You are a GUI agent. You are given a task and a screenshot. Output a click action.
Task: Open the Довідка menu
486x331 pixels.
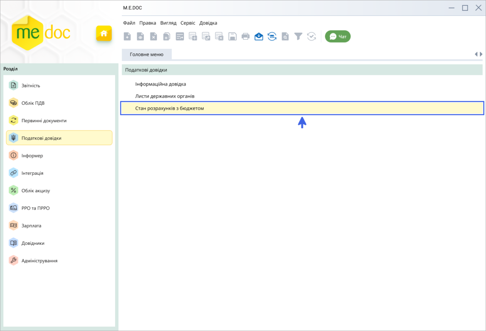pyautogui.click(x=208, y=23)
